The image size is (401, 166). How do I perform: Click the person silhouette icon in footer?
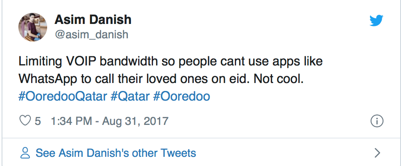[26, 152]
